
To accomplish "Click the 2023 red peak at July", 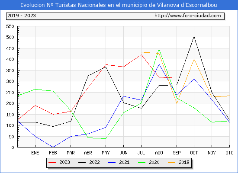I will 142,54.
